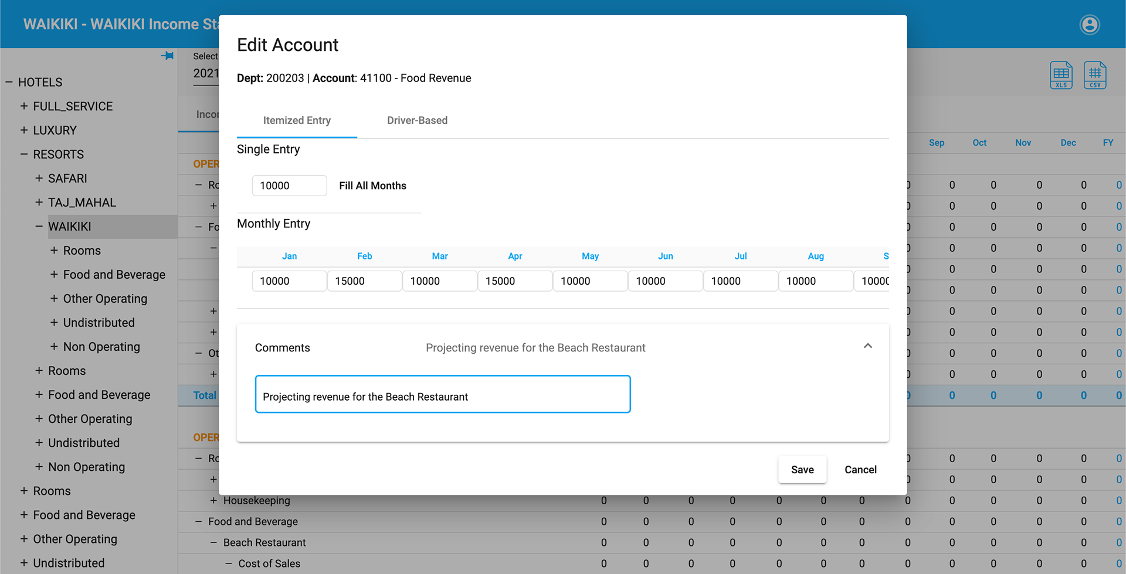Click the Sep column header in table
1126x574 pixels.
(x=937, y=143)
